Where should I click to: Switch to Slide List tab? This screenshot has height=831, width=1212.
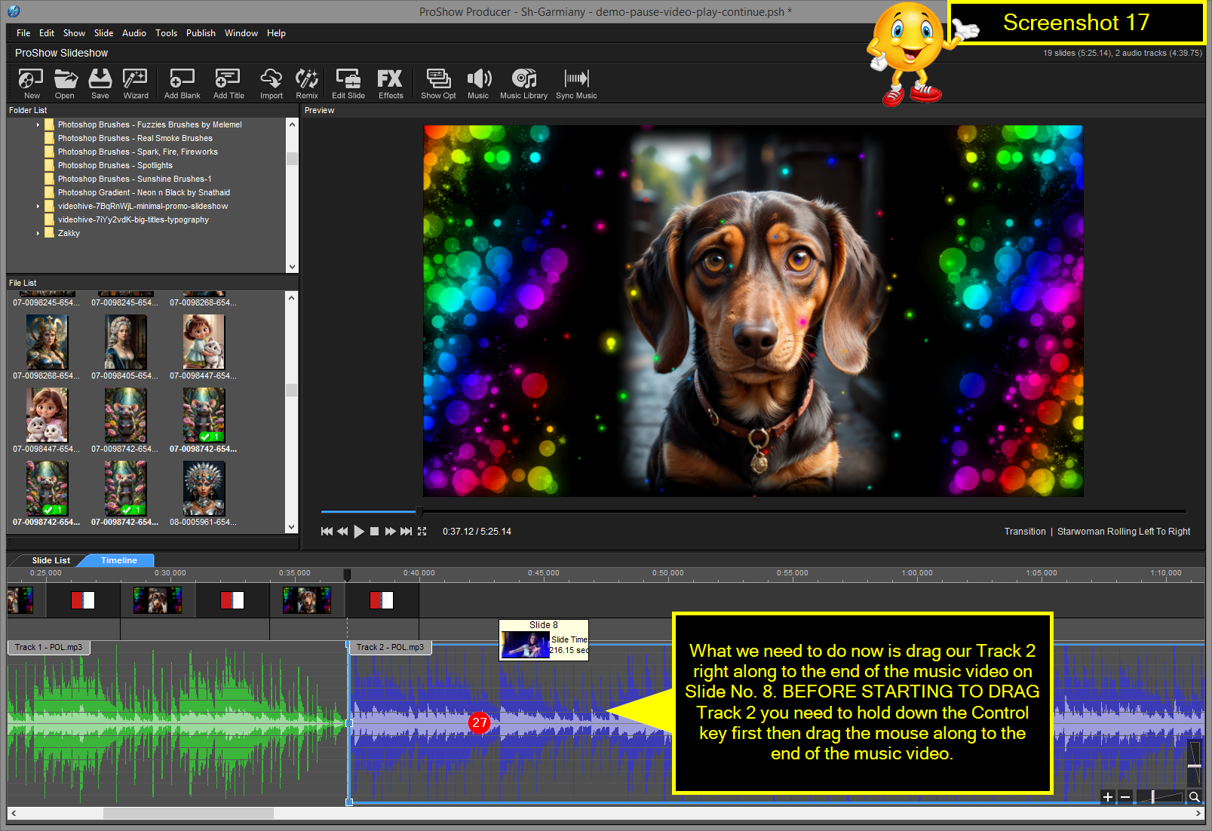coord(51,560)
